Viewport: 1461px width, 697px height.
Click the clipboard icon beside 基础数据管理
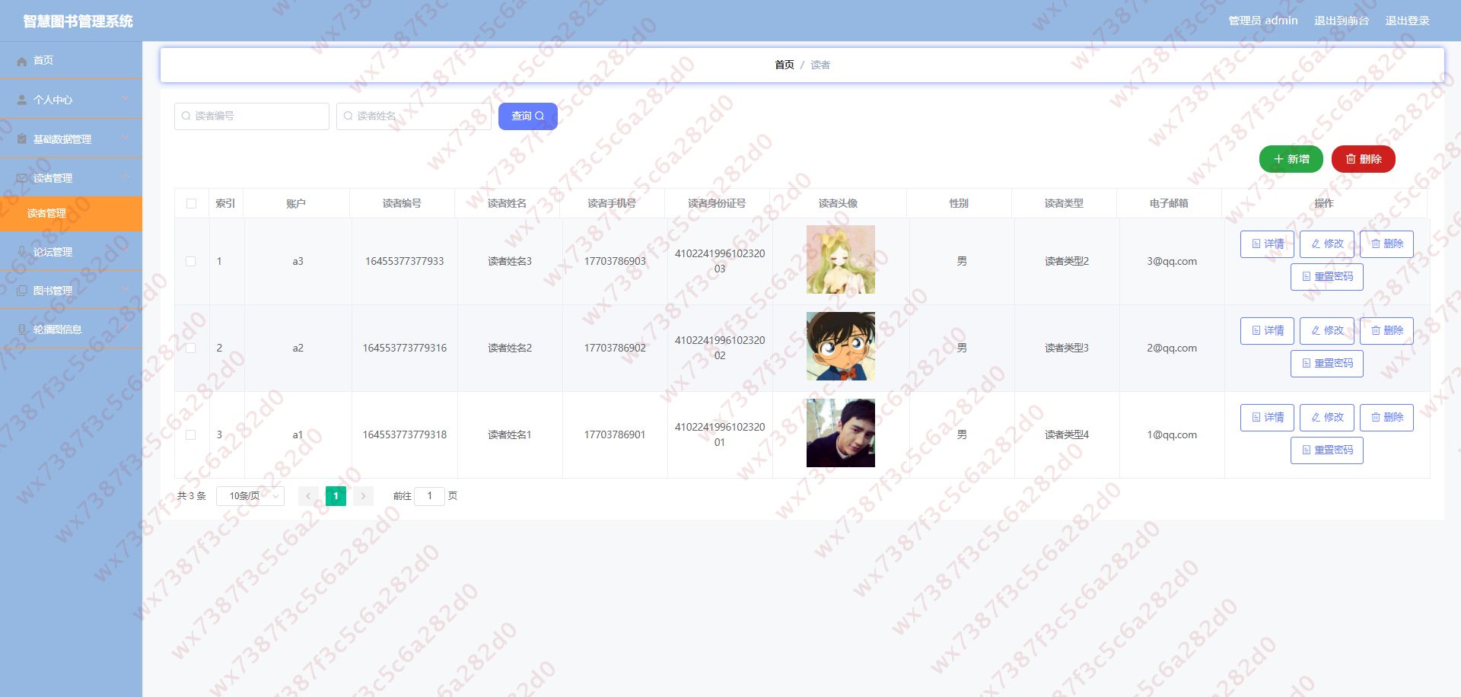point(22,139)
